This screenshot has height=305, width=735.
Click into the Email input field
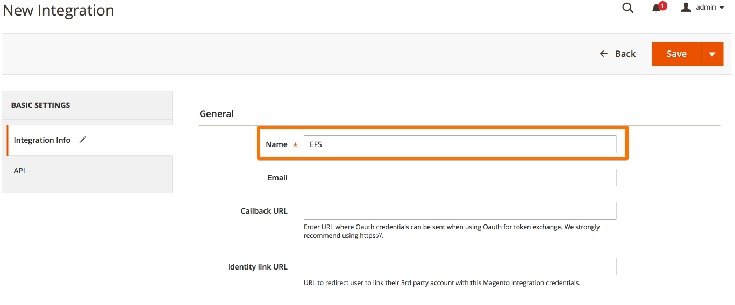[460, 178]
